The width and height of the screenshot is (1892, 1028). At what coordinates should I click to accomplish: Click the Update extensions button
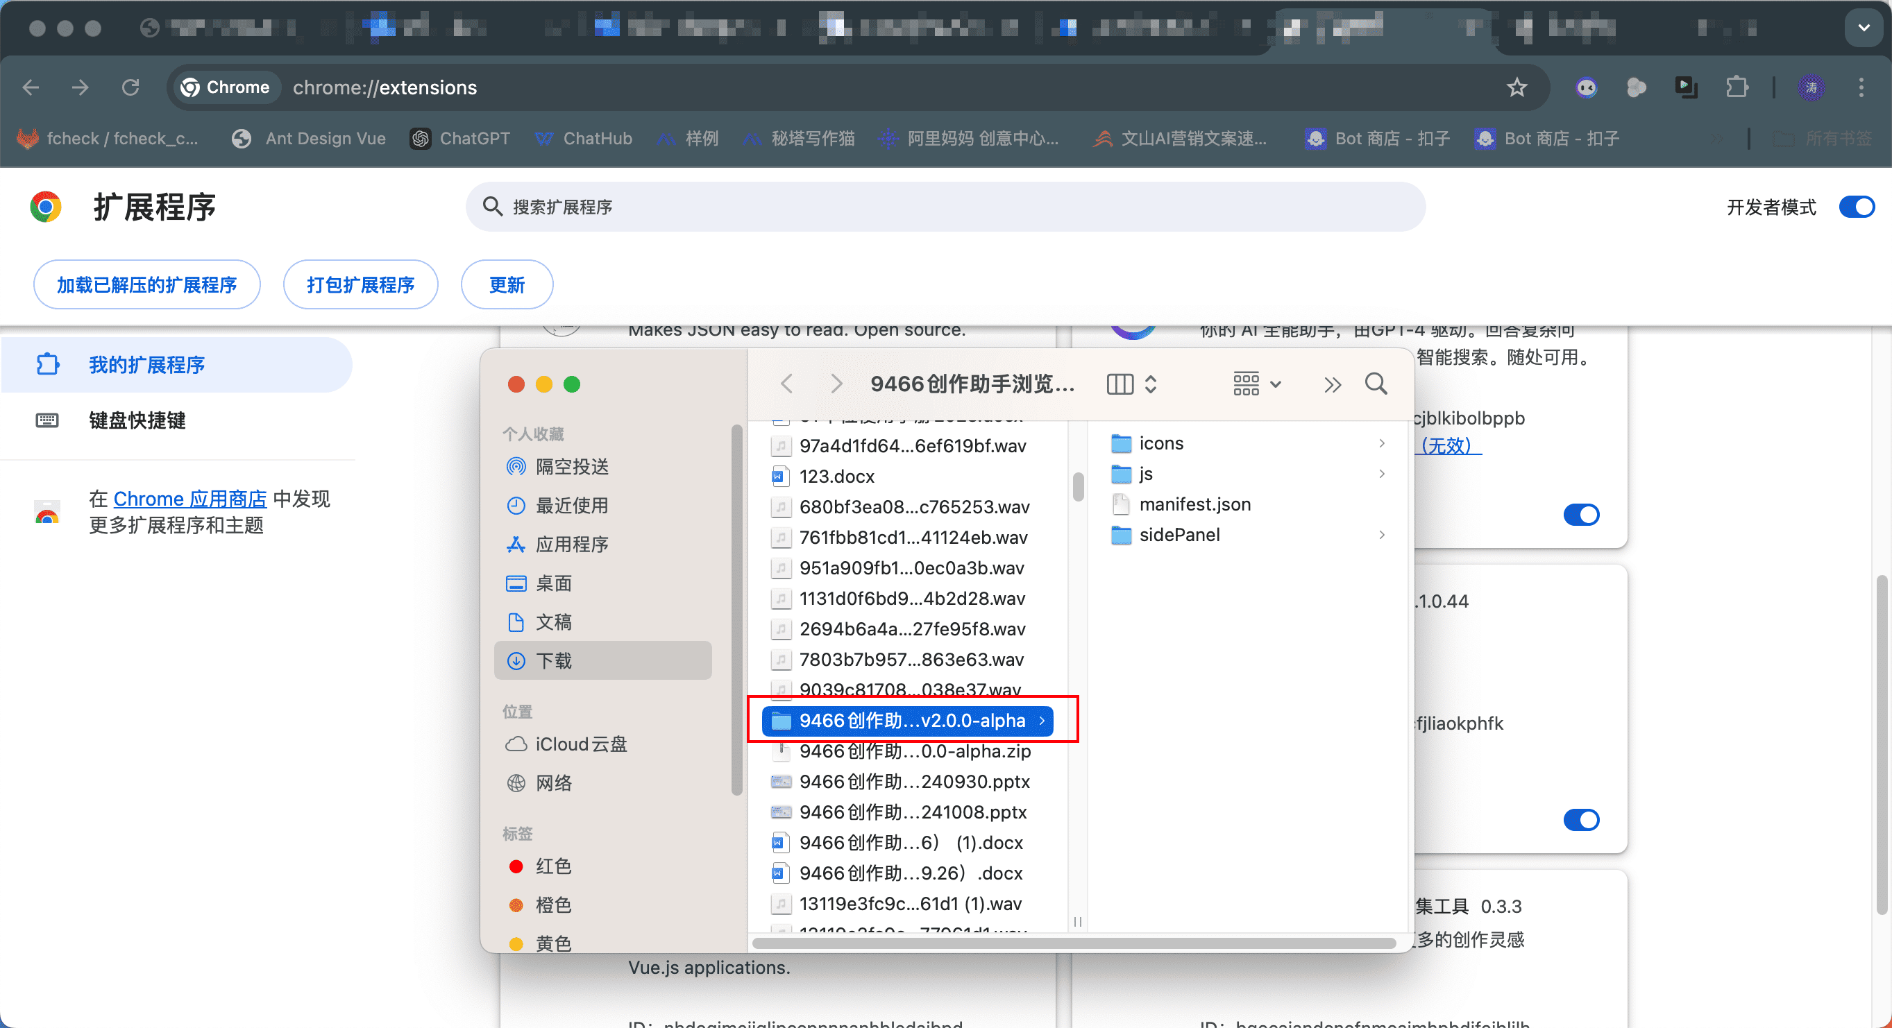(507, 284)
